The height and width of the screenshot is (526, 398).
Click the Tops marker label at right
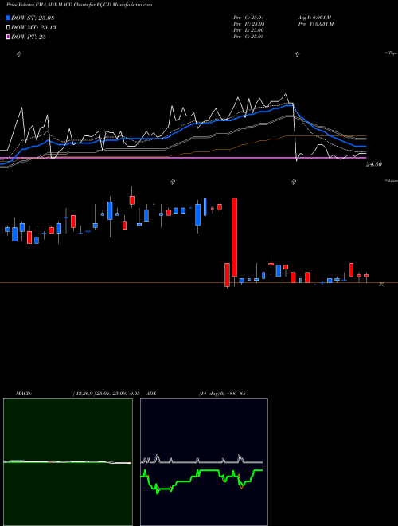pos(392,53)
